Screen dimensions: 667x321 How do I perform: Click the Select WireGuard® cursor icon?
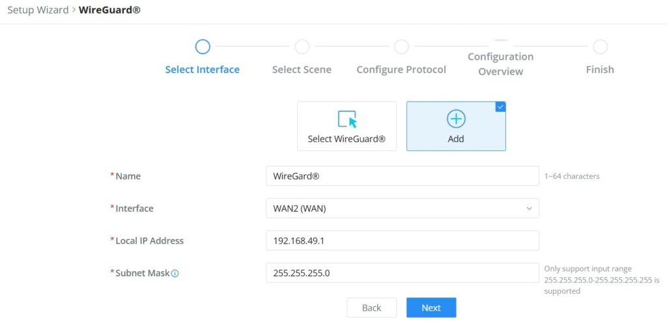click(347, 119)
